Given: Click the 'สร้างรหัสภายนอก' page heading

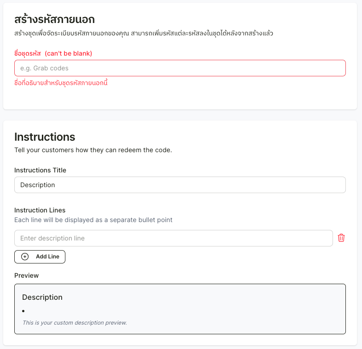Looking at the screenshot, I should [54, 19].
